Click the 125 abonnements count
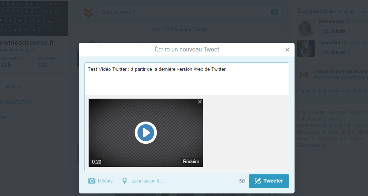The height and width of the screenshot is (196, 368). click(x=5, y=65)
